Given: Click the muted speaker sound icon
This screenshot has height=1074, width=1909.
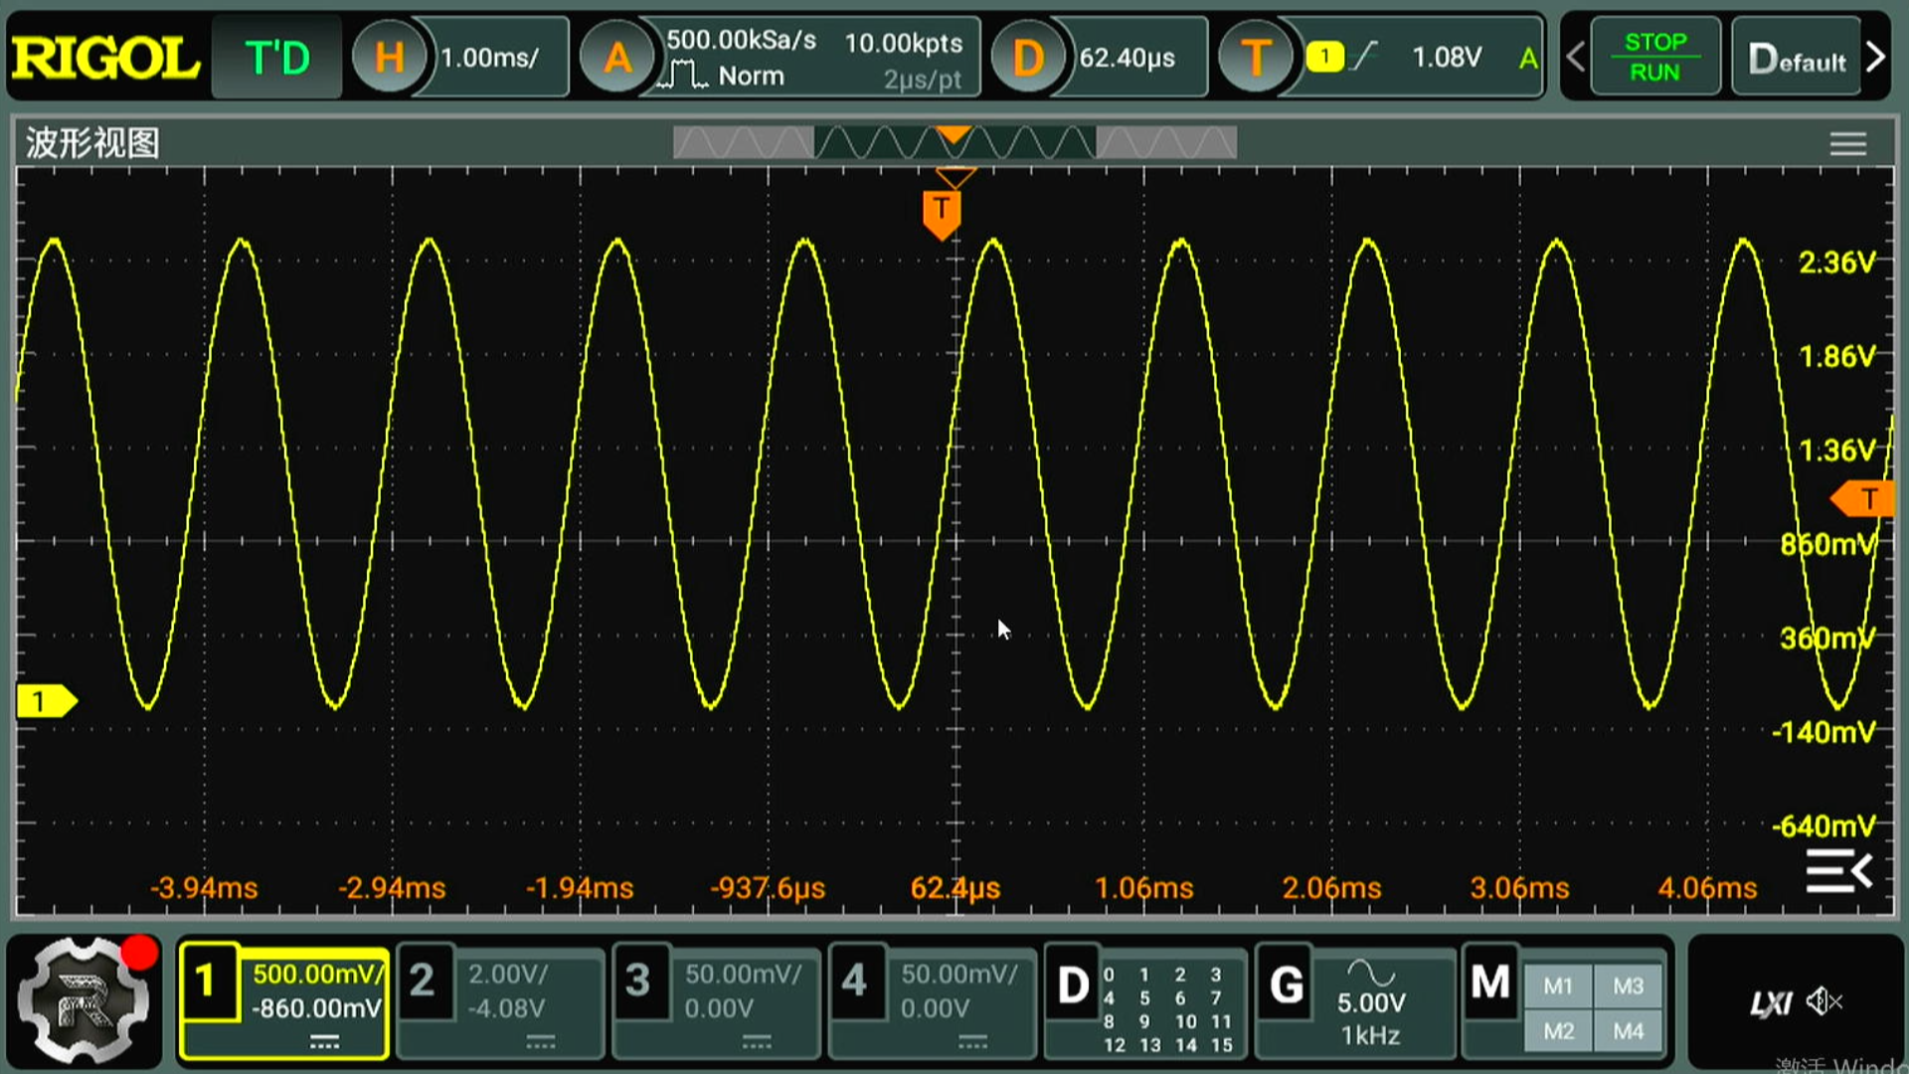Looking at the screenshot, I should (x=1824, y=1001).
